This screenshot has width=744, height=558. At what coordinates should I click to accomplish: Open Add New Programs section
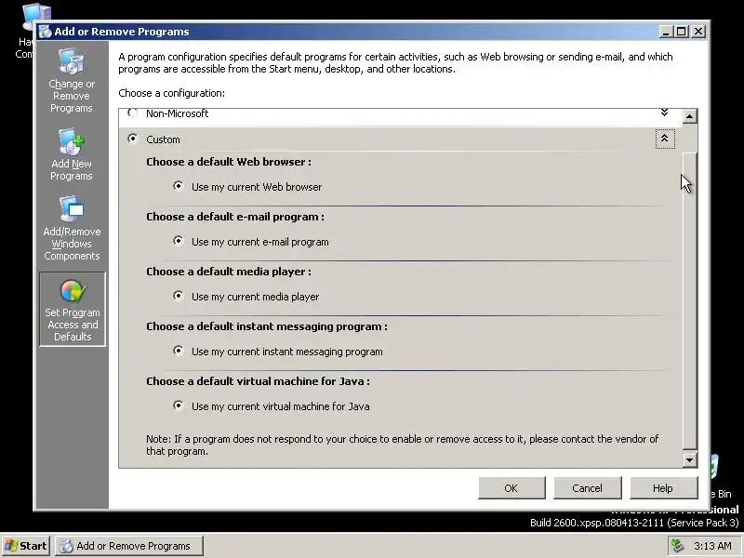[x=72, y=154]
